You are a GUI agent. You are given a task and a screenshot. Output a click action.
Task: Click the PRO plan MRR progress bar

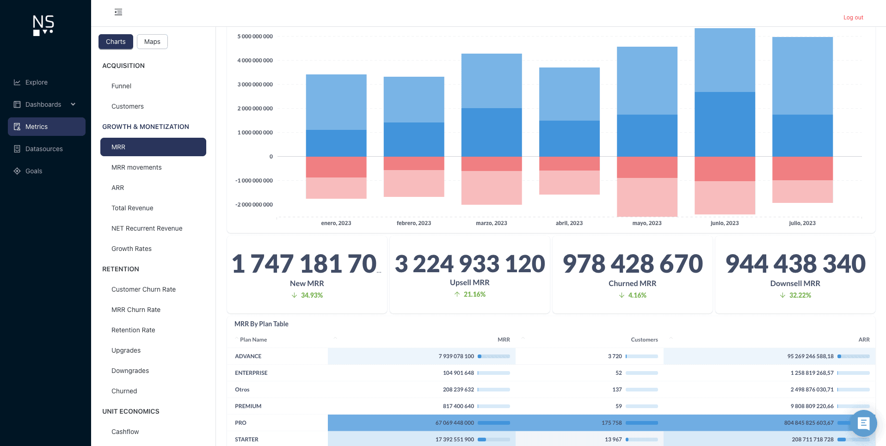tap(493, 423)
